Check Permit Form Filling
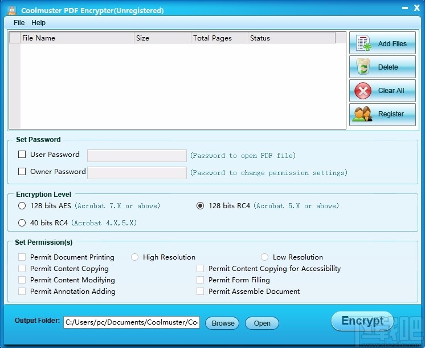 pyautogui.click(x=201, y=280)
